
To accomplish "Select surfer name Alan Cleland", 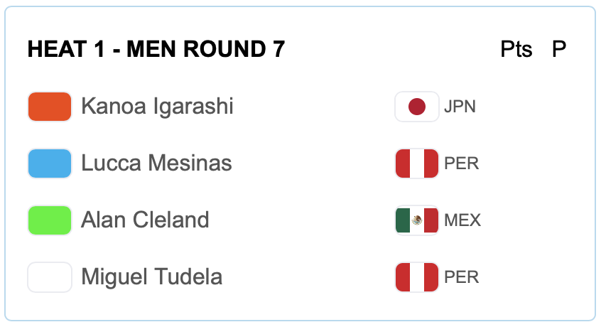I will pos(145,220).
